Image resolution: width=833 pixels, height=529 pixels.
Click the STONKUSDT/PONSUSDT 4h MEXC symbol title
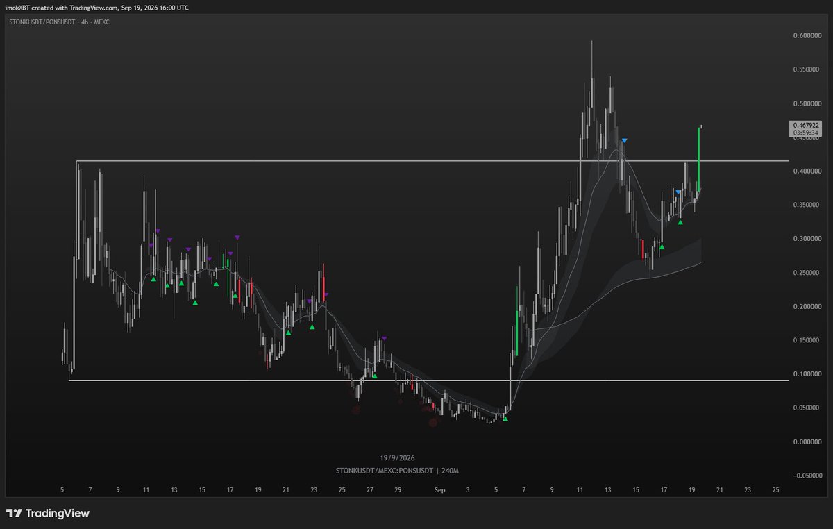point(60,22)
